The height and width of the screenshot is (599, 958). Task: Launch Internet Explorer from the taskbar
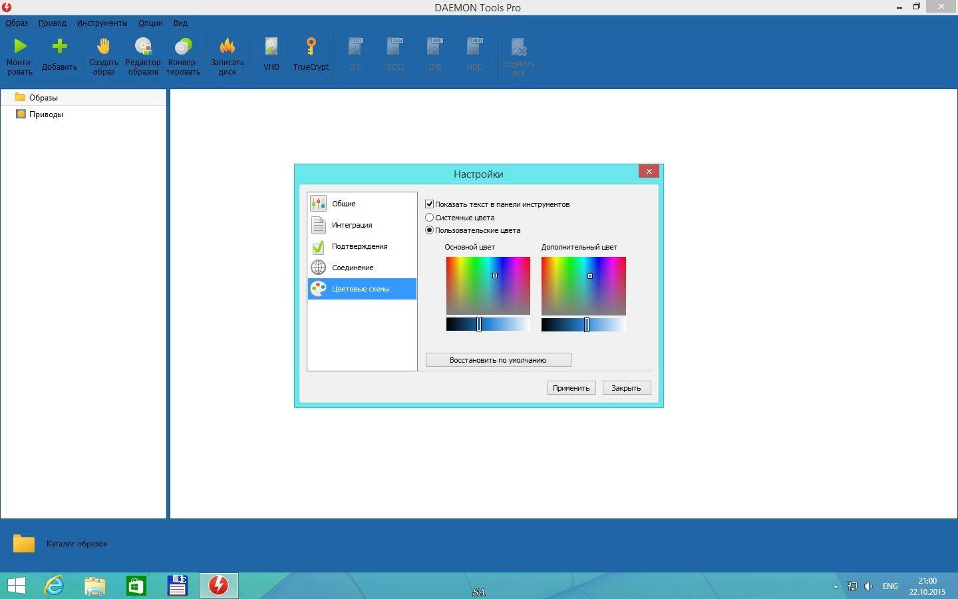54,586
